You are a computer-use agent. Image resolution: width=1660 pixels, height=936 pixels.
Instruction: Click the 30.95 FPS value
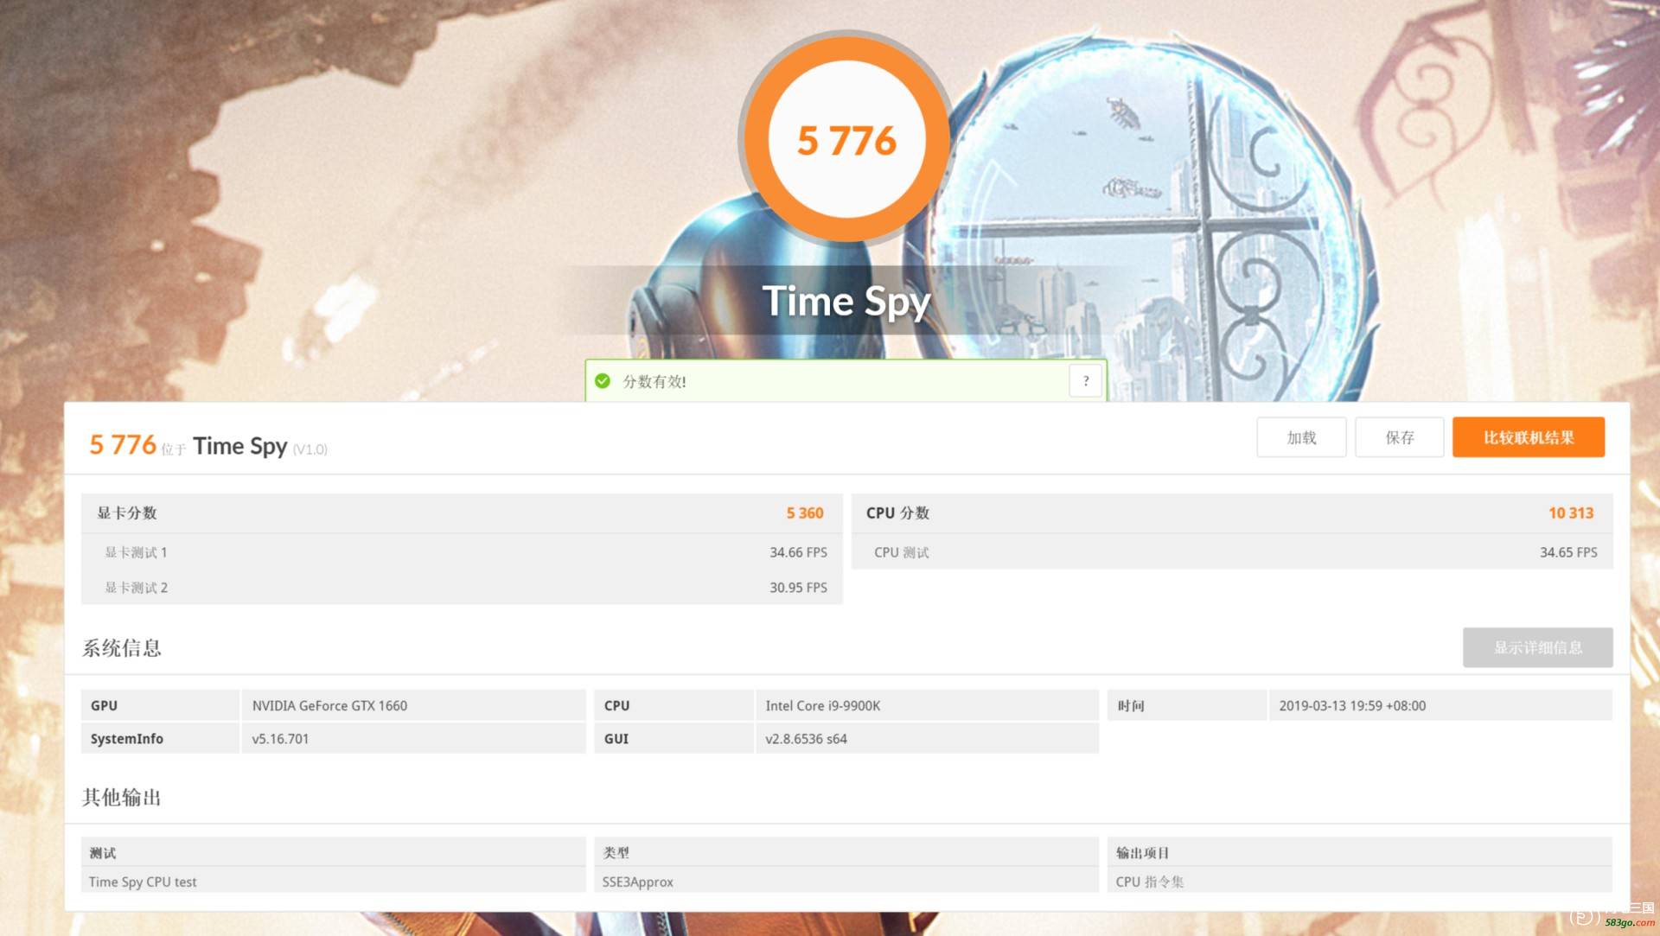point(798,588)
